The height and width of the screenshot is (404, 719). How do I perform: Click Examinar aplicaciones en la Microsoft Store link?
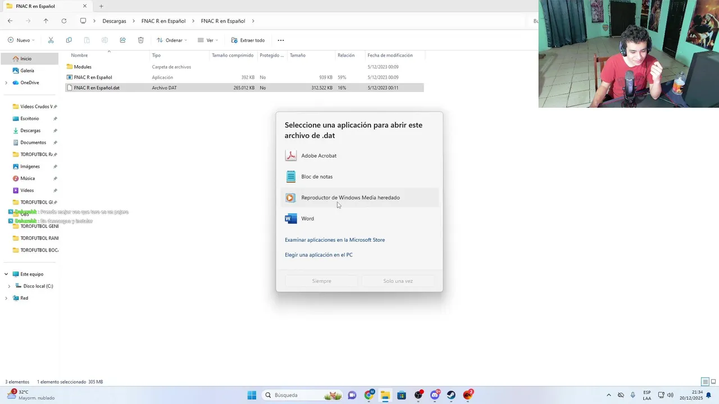pyautogui.click(x=335, y=240)
